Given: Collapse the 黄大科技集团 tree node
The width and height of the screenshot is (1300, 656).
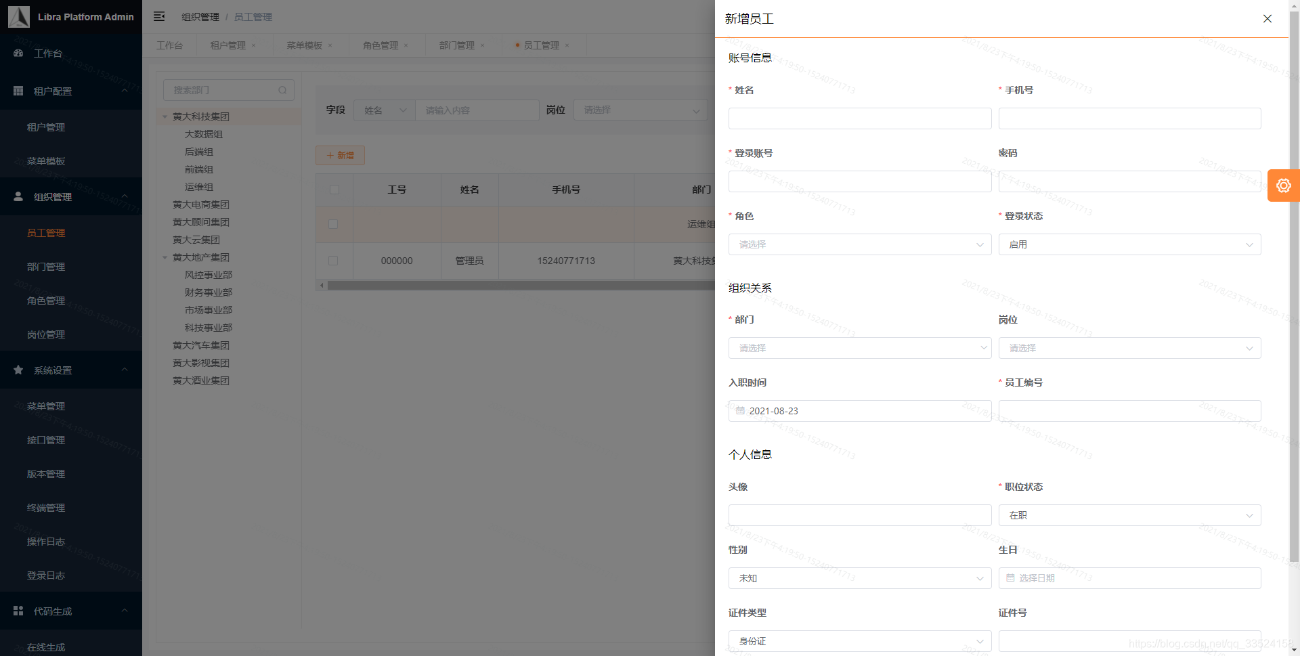Looking at the screenshot, I should tap(165, 116).
